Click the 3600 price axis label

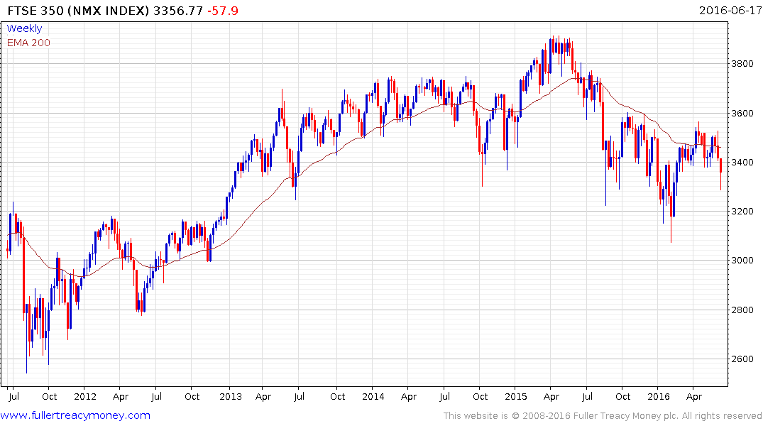742,114
